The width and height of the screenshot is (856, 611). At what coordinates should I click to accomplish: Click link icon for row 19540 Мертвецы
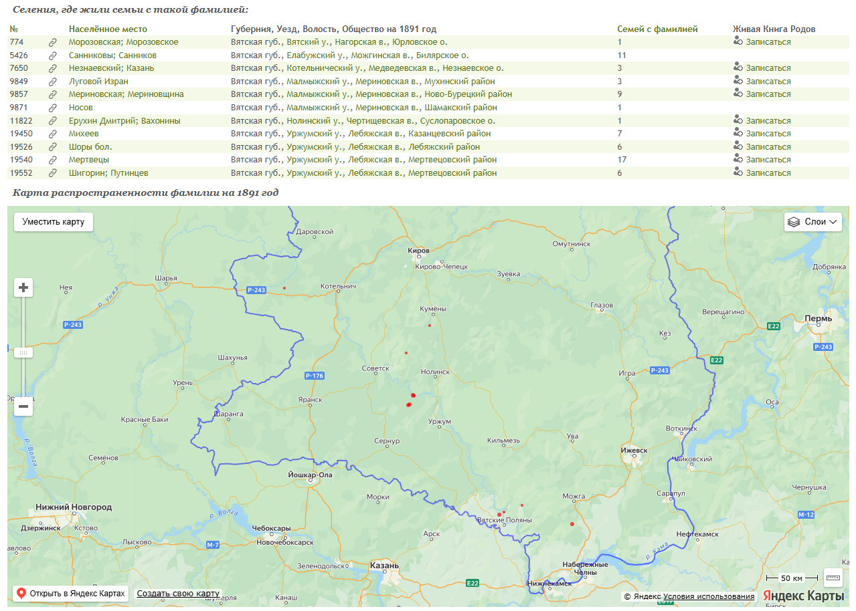(x=53, y=160)
